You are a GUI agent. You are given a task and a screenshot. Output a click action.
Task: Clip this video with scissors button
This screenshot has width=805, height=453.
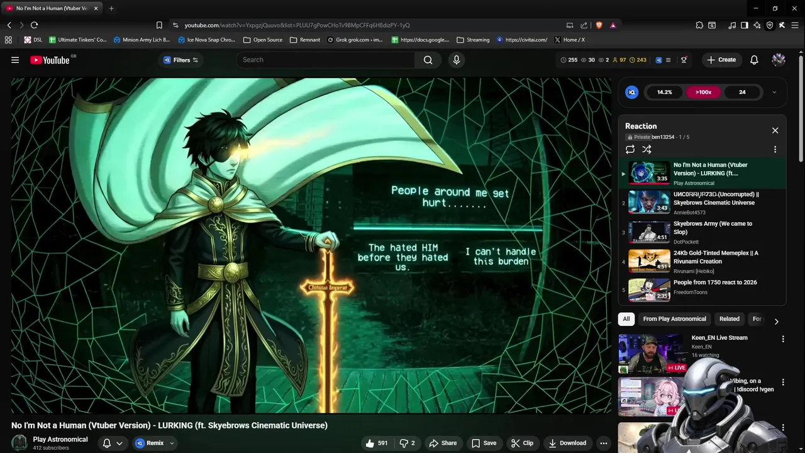[522, 443]
